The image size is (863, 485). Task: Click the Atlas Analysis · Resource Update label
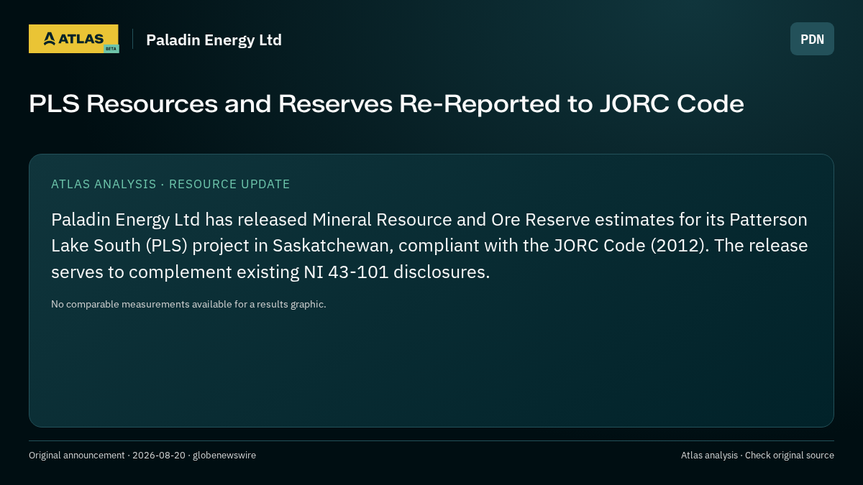click(170, 184)
